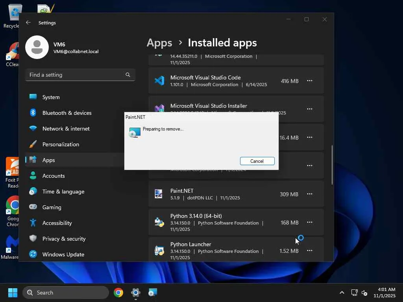Open Bluetooth & devices settings
403x302 pixels.
coord(74,113)
